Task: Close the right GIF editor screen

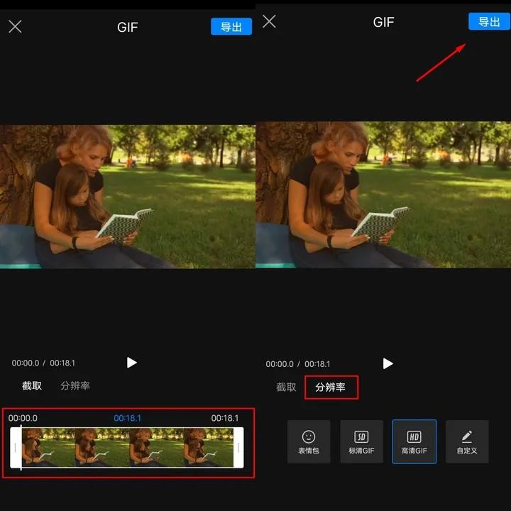Action: (x=269, y=22)
